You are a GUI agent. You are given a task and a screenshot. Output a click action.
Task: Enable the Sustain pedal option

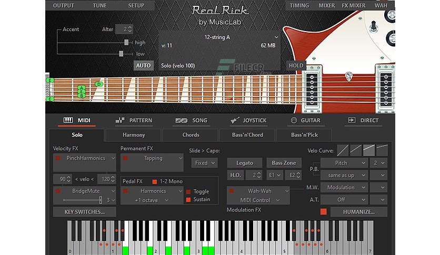coord(188,199)
